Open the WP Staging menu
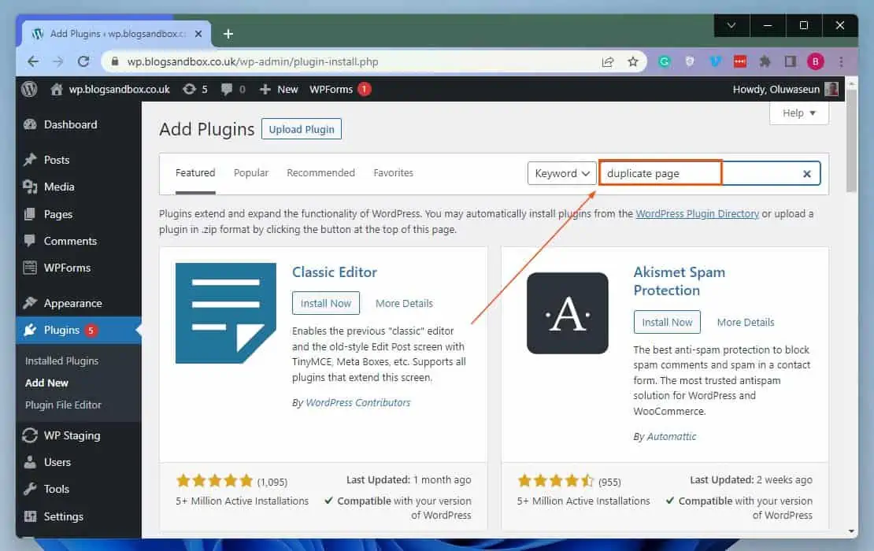The image size is (874, 551). (x=72, y=435)
